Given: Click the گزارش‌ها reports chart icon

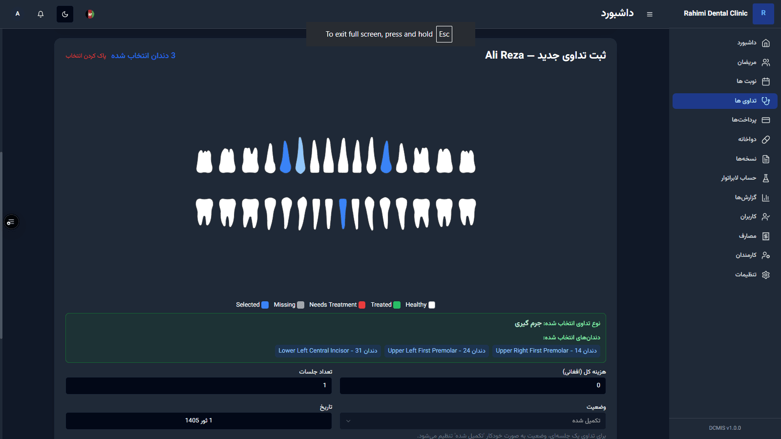Looking at the screenshot, I should click(x=766, y=198).
